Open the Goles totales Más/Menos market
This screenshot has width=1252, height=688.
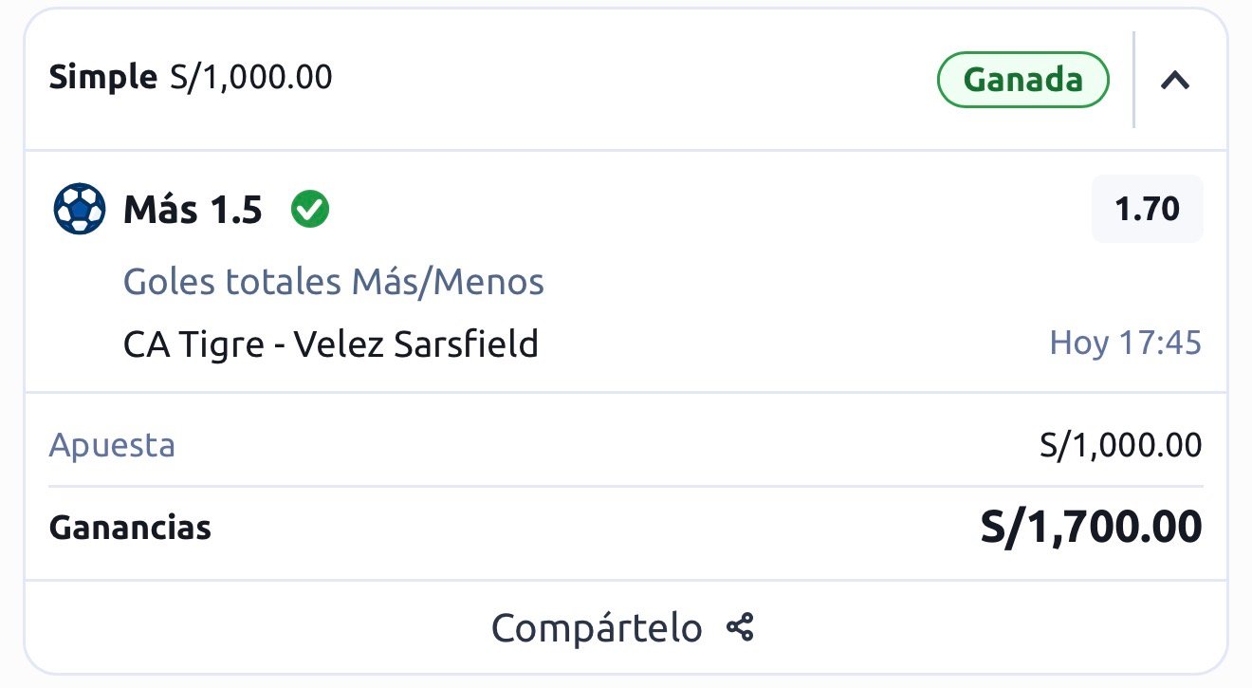pyautogui.click(x=334, y=281)
